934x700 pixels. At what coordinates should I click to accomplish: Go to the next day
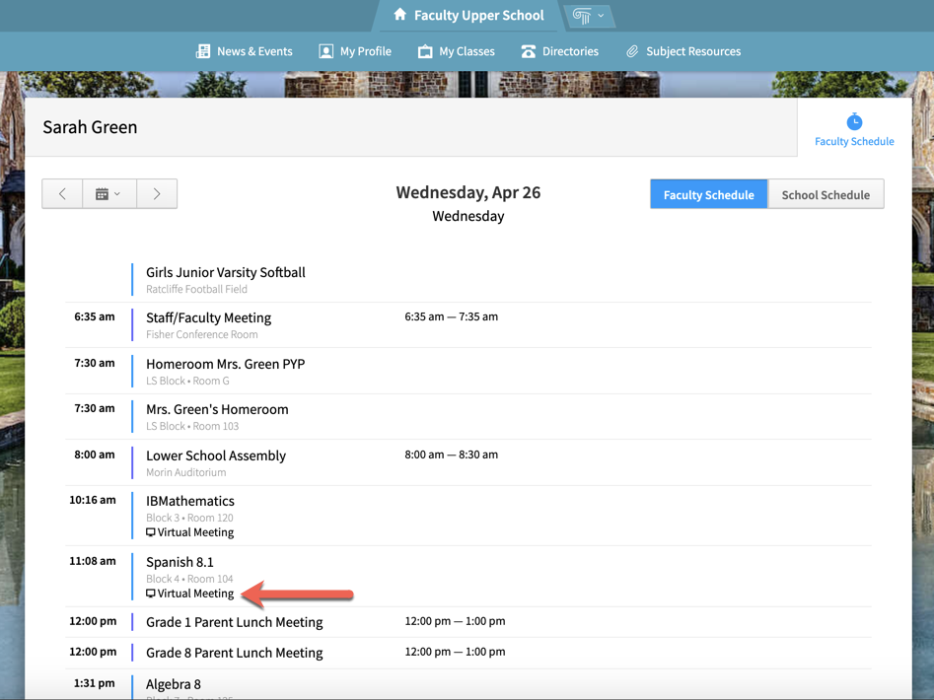157,193
